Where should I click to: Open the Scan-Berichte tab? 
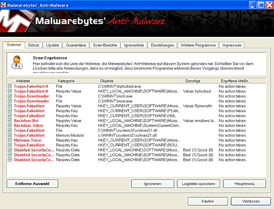[x=105, y=45]
